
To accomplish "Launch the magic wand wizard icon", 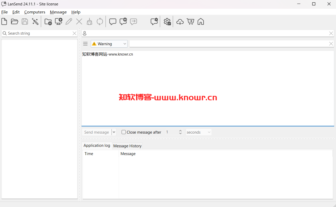I will [35, 21].
